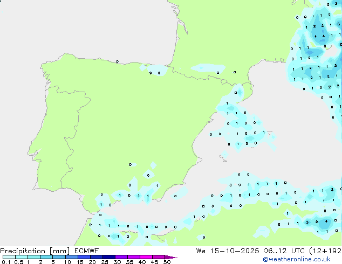Click the 1–2 mm legend color swatch
The width and height of the screenshot is (342, 264).
(34, 257)
